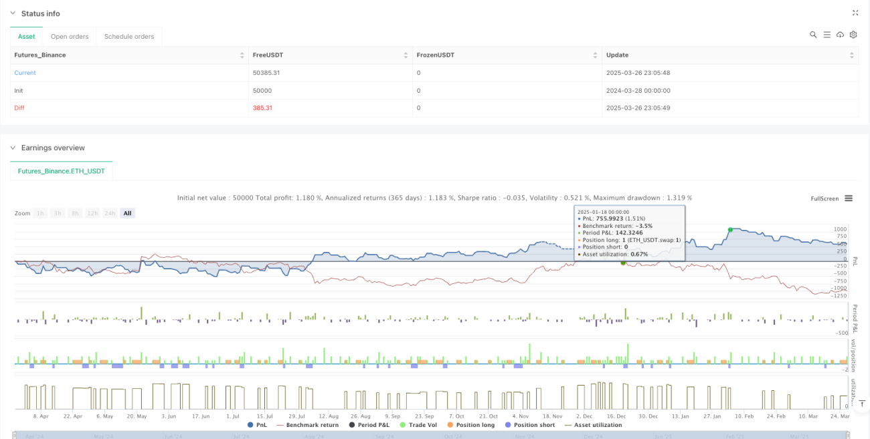Screen dimensions: 870x439
Task: Switch to the Open orders tab
Action: [70, 37]
